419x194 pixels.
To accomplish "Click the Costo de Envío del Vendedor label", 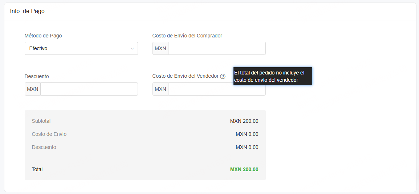I will pos(186,76).
